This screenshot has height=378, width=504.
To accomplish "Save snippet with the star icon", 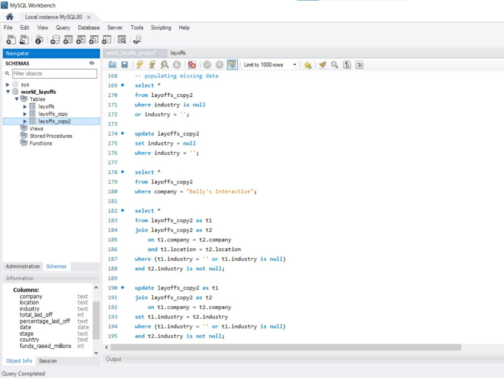I will pos(307,65).
